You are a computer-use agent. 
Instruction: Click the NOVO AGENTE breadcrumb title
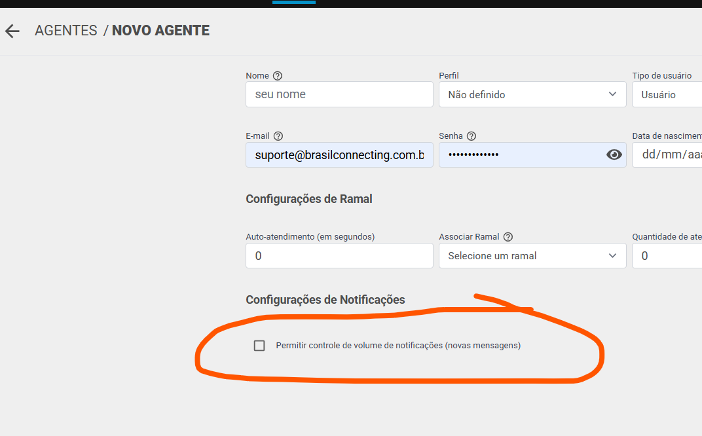point(160,30)
